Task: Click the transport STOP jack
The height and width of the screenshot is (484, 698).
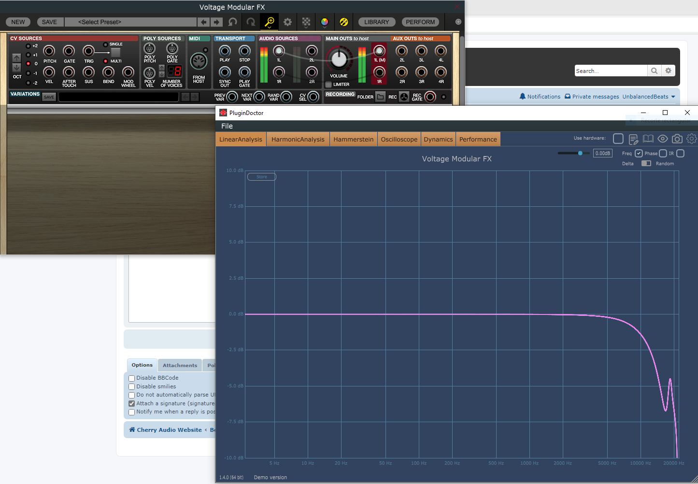Action: point(245,51)
